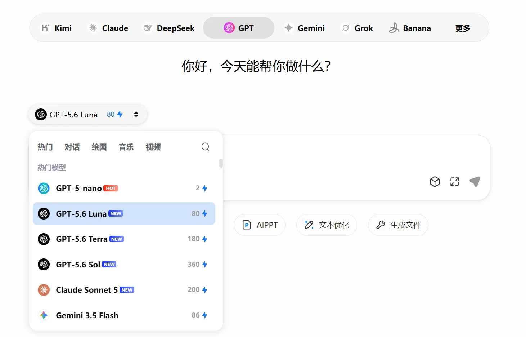Click the NEW badge on Claude Sonnet 5
The width and height of the screenshot is (526, 337).
(127, 290)
